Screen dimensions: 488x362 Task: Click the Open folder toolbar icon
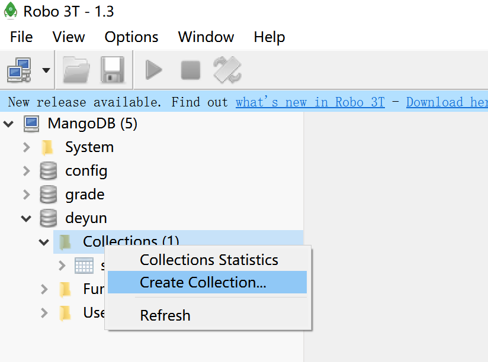click(76, 70)
